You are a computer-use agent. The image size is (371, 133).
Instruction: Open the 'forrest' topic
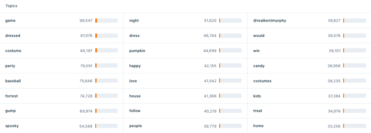click(x=62, y=96)
